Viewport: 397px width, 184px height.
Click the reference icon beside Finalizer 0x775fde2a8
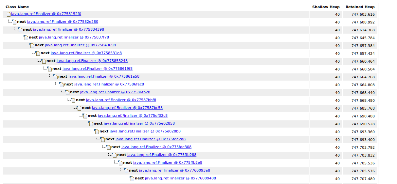102,139
